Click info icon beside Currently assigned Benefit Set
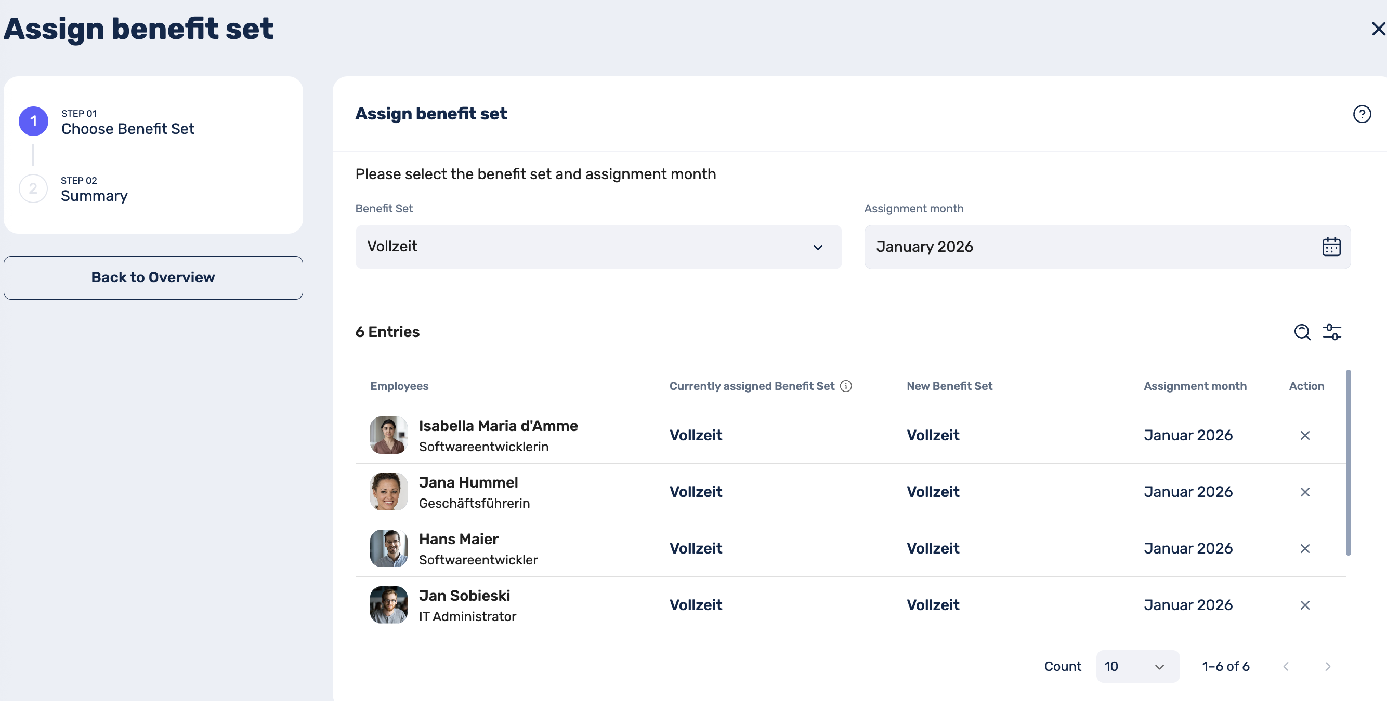 tap(846, 386)
